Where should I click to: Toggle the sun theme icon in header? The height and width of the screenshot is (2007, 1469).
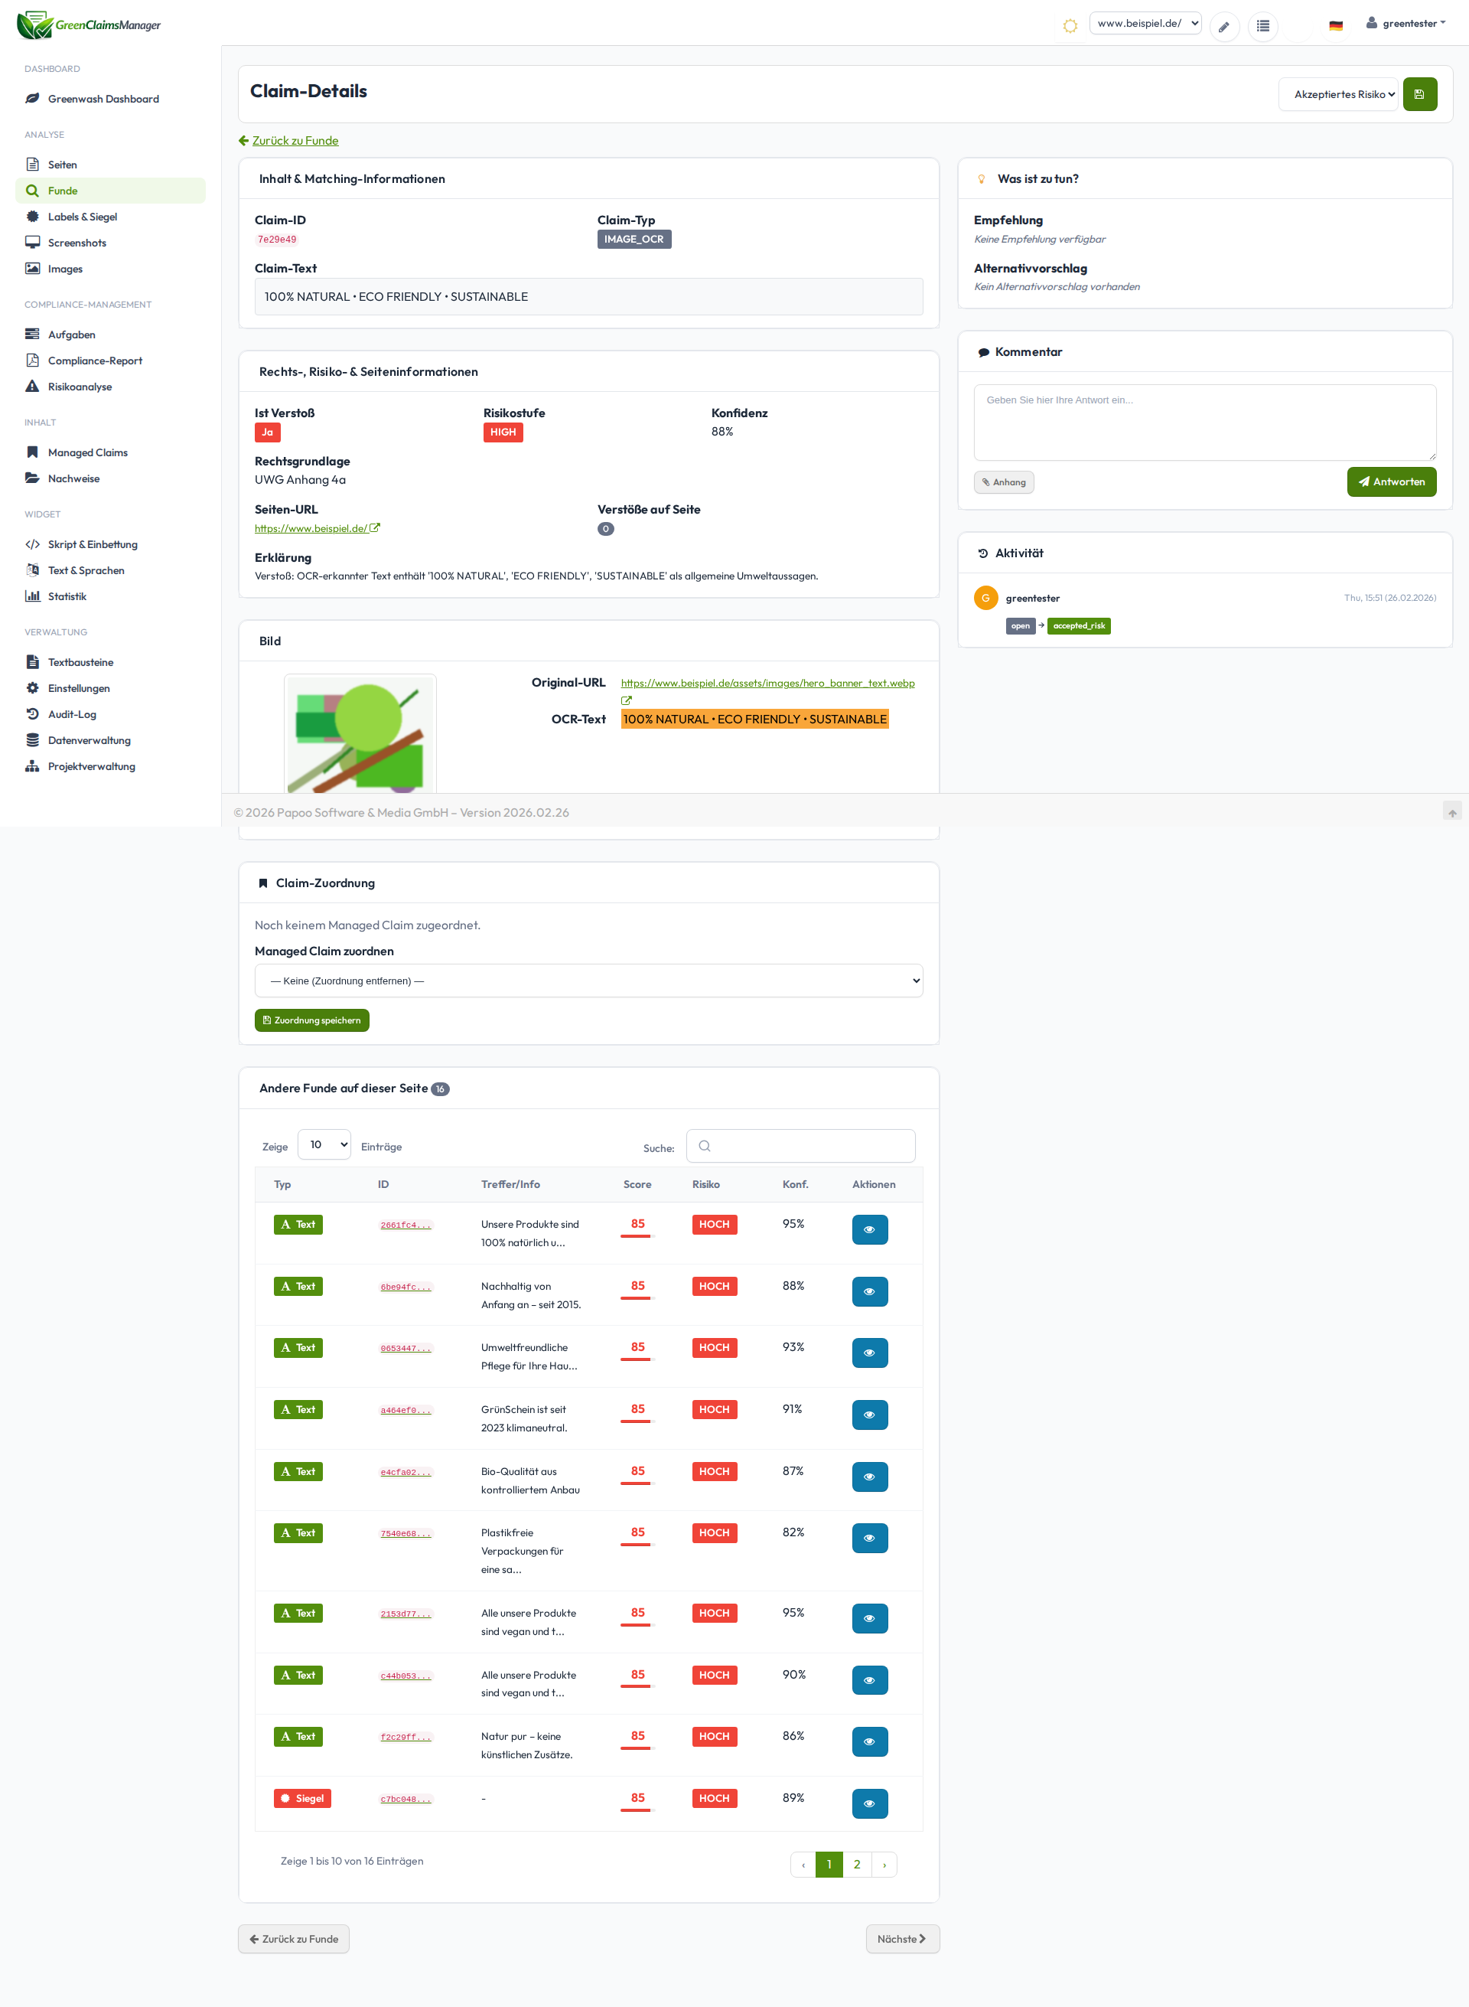[1070, 26]
